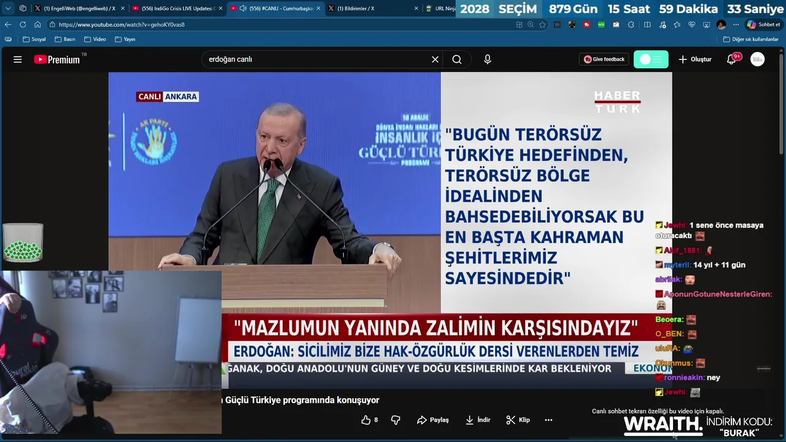Clear the 'erdoğan canlı' search text
This screenshot has height=442, width=786.
pyautogui.click(x=435, y=60)
